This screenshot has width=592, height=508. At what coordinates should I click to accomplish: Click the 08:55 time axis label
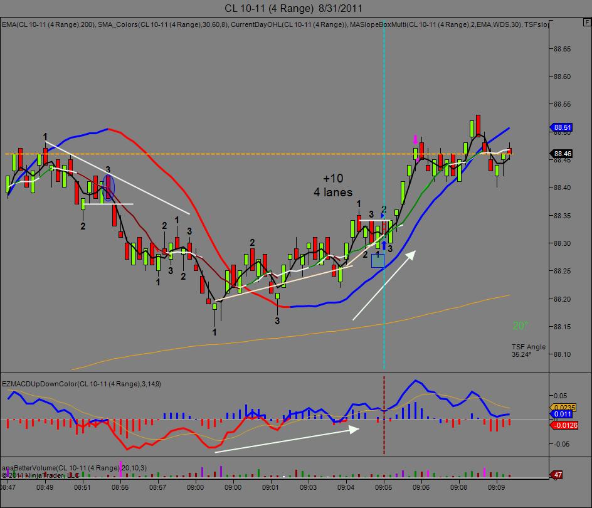(x=120, y=487)
